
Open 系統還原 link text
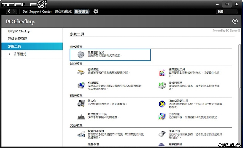pos(93,83)
